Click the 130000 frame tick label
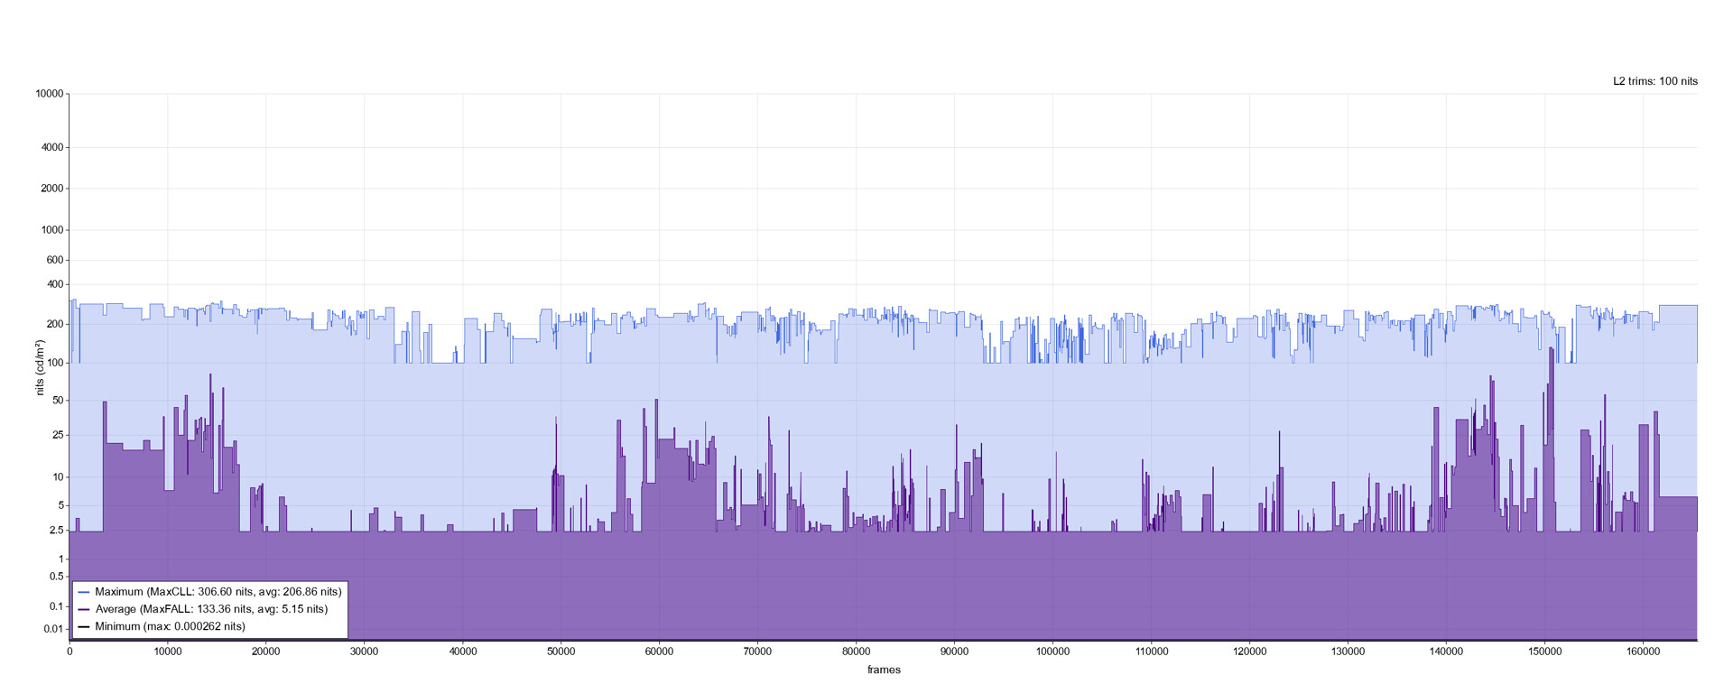Screen dimensions: 1733x693 (x=1348, y=651)
